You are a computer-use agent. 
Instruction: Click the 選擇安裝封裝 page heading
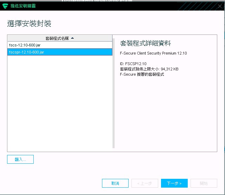point(29,24)
